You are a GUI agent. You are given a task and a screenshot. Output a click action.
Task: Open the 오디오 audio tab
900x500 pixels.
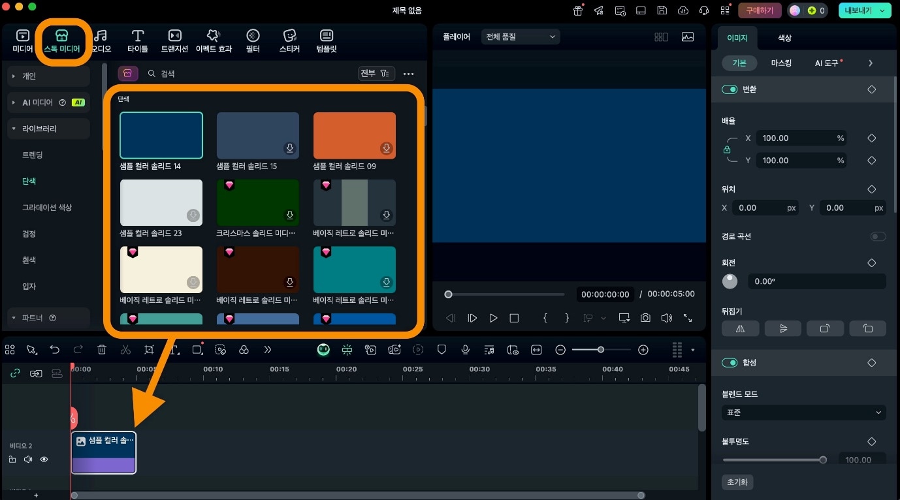101,41
